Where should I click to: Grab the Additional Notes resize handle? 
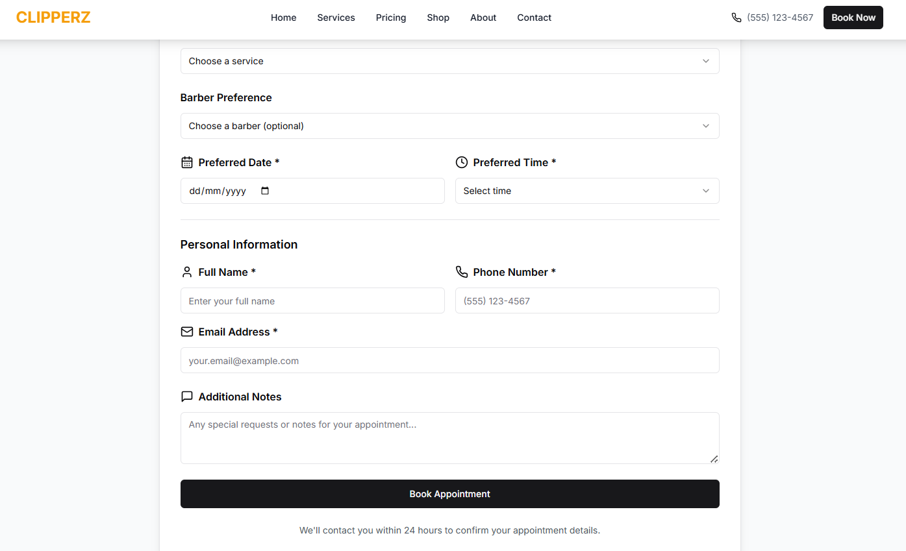(x=714, y=459)
